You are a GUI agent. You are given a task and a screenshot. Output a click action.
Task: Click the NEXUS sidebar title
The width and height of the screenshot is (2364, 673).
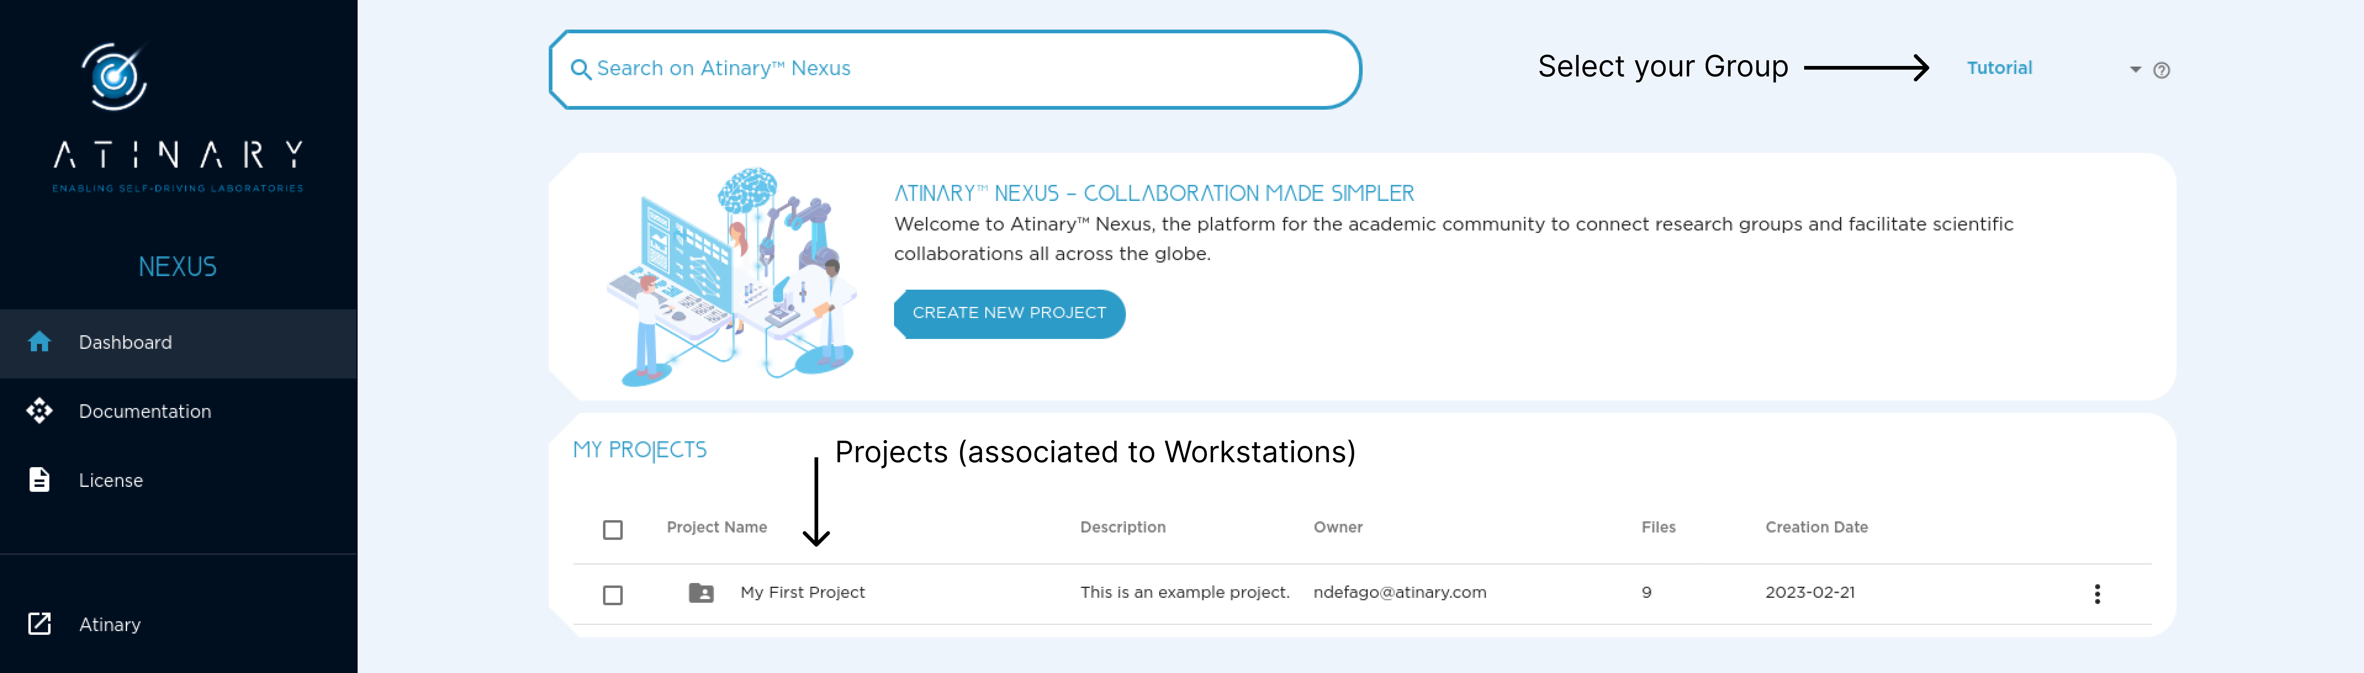(177, 267)
